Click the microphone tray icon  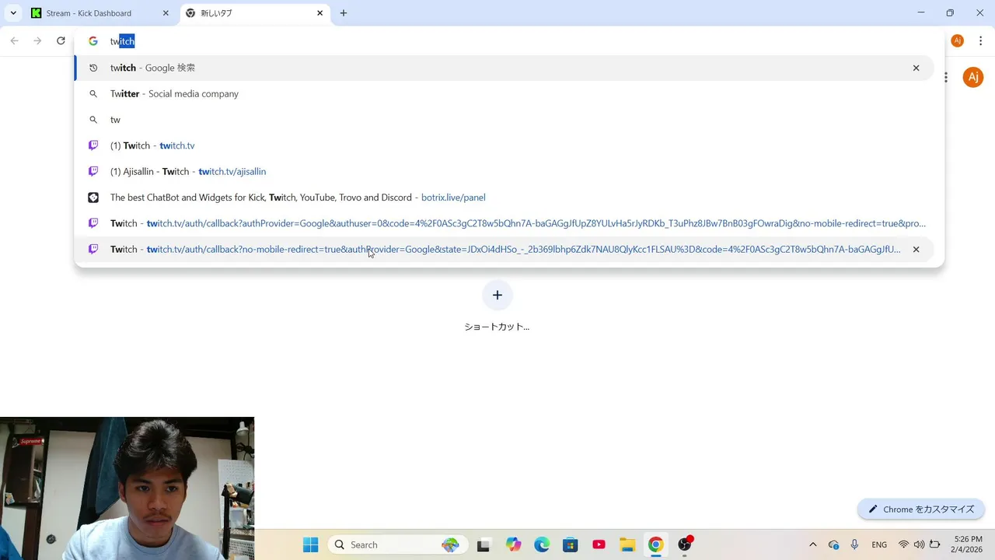(854, 544)
